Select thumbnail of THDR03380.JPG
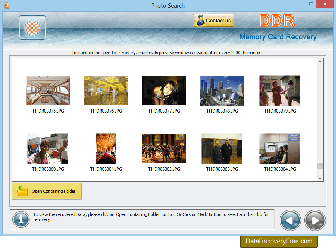Image resolution: width=336 pixels, height=248 pixels. tap(48, 149)
